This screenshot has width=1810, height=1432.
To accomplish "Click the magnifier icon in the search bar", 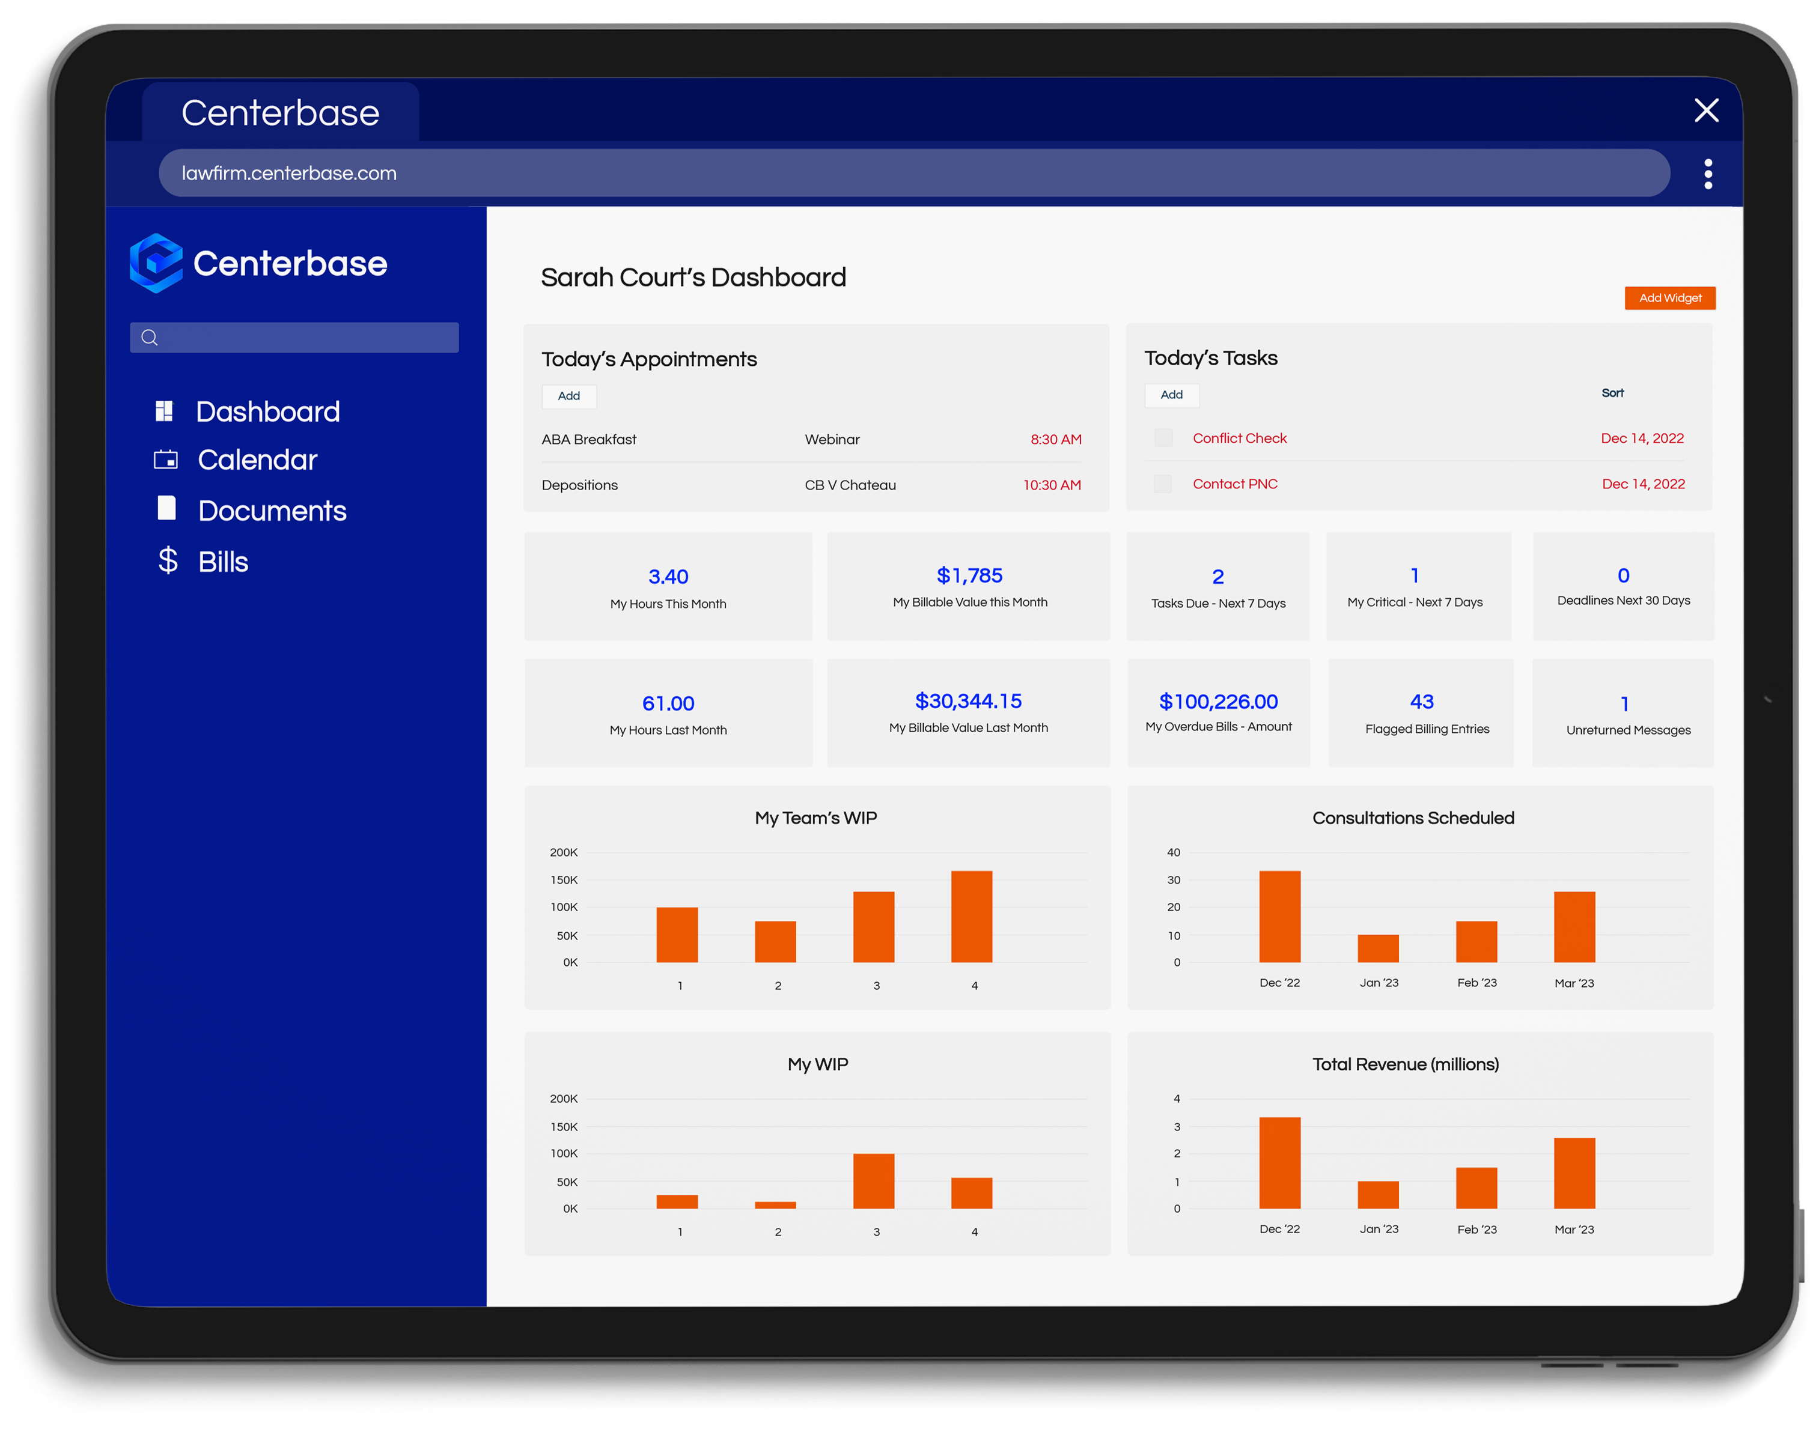I will click(150, 337).
